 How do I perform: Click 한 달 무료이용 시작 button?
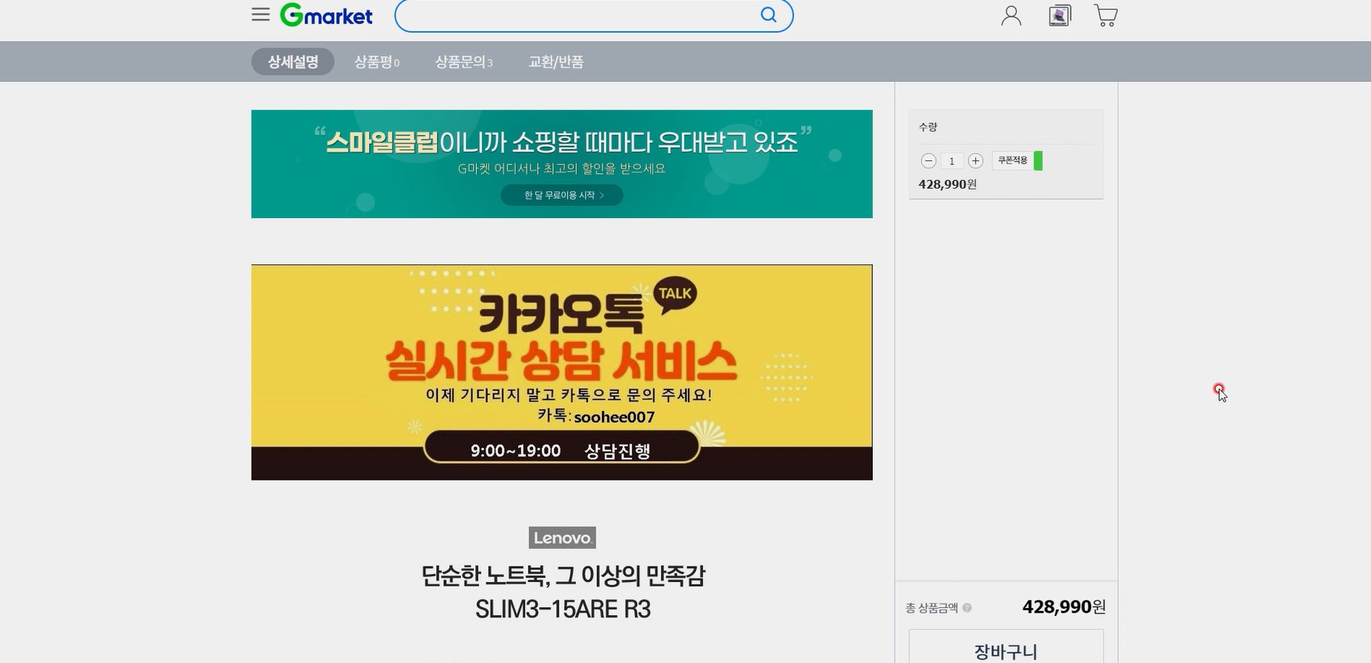coord(561,195)
